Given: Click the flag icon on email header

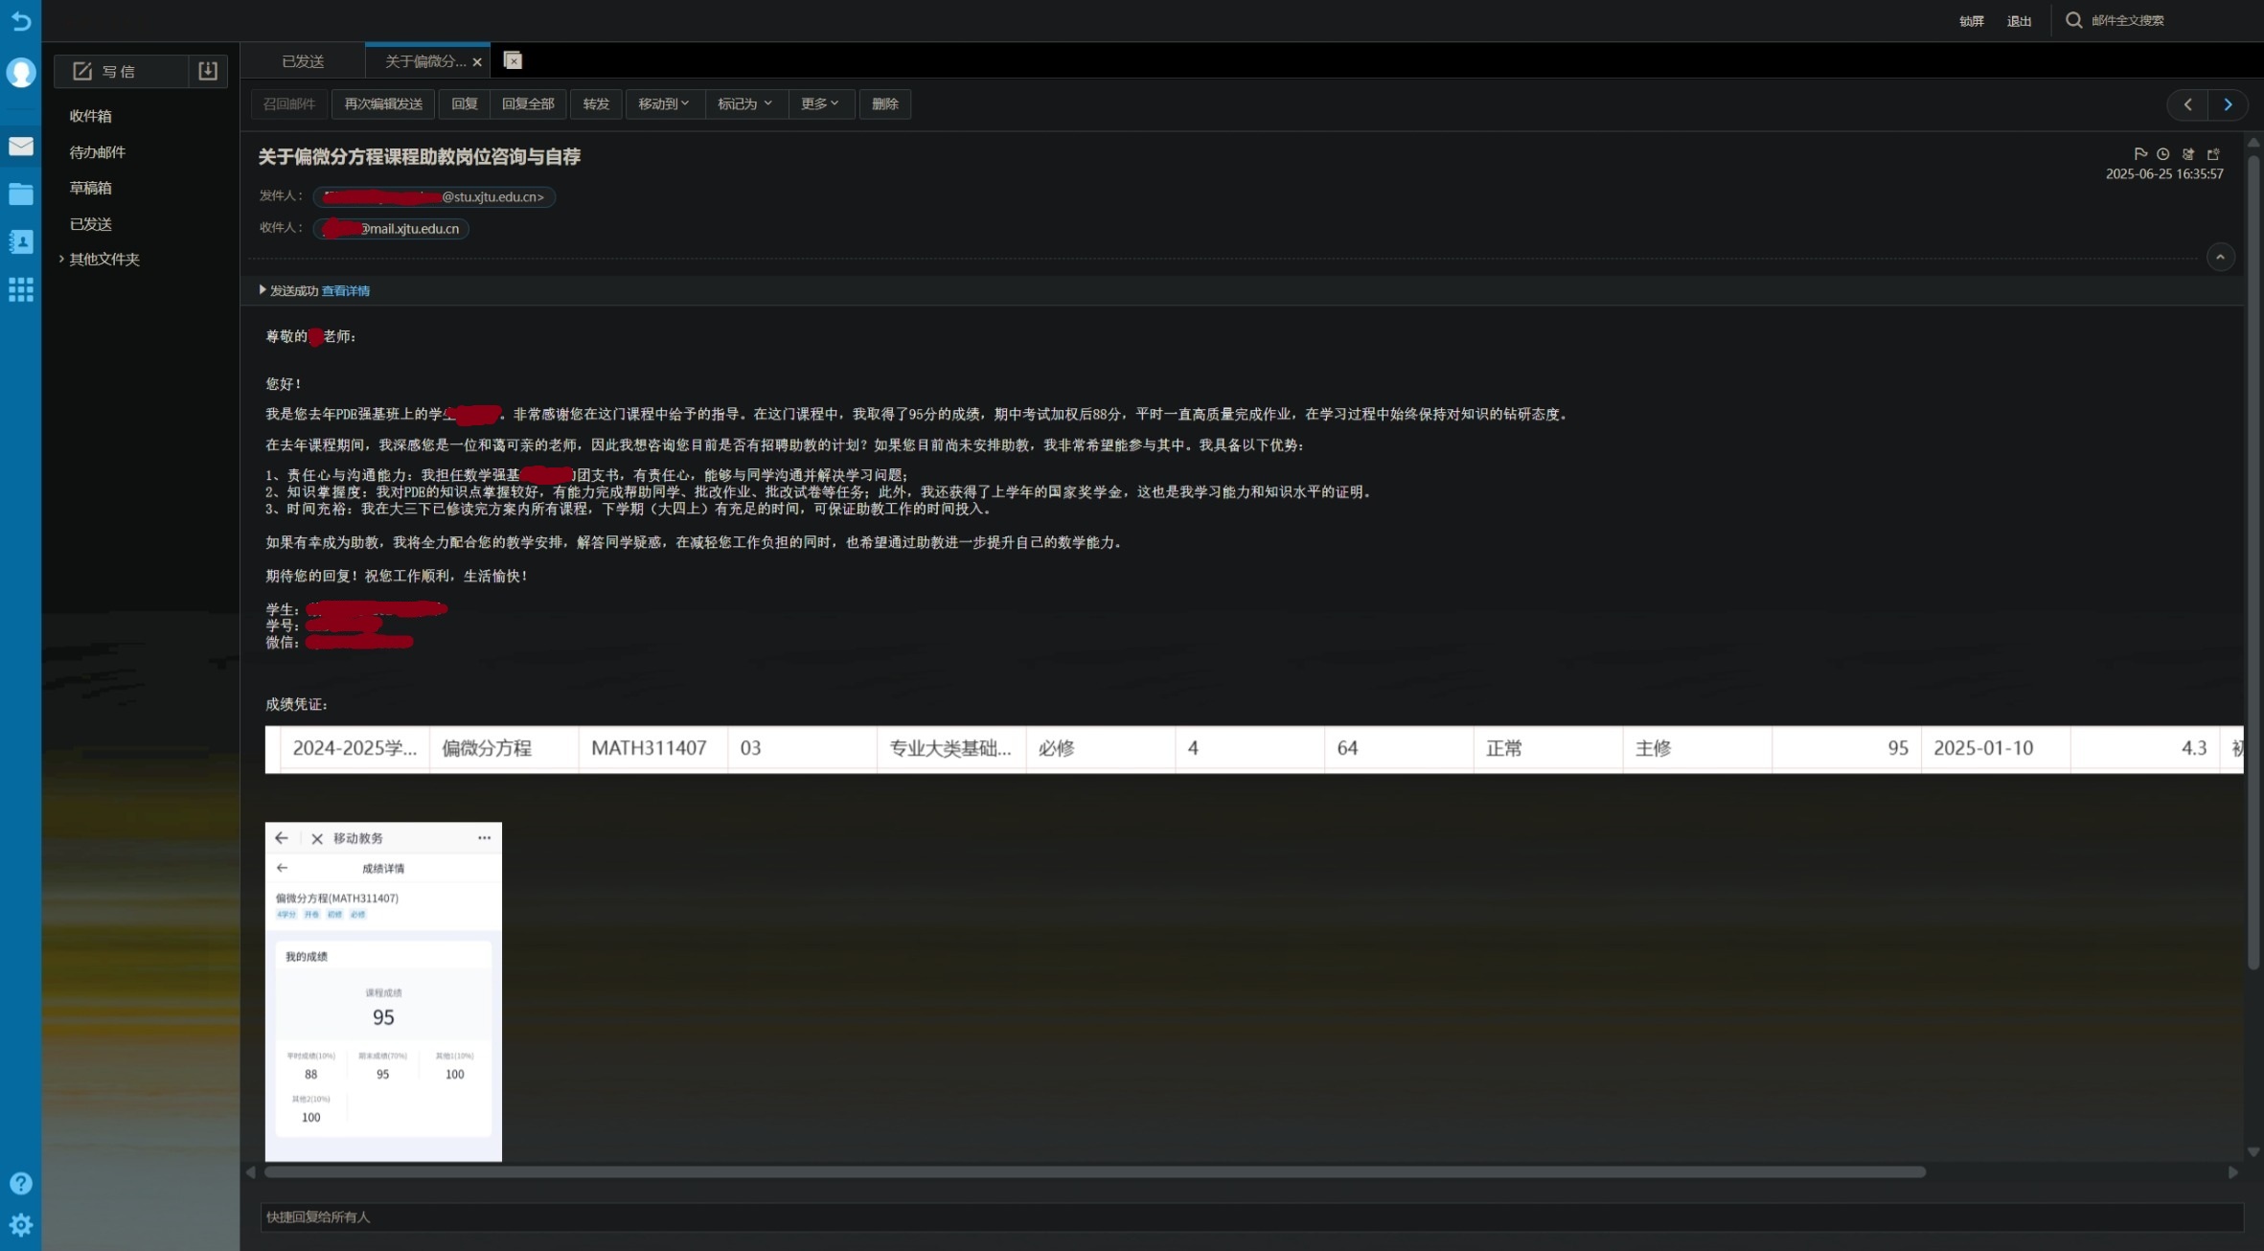Looking at the screenshot, I should point(2139,153).
